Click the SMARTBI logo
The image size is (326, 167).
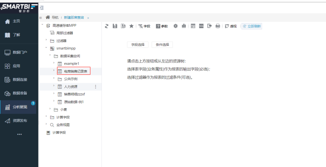pyautogui.click(x=19, y=8)
